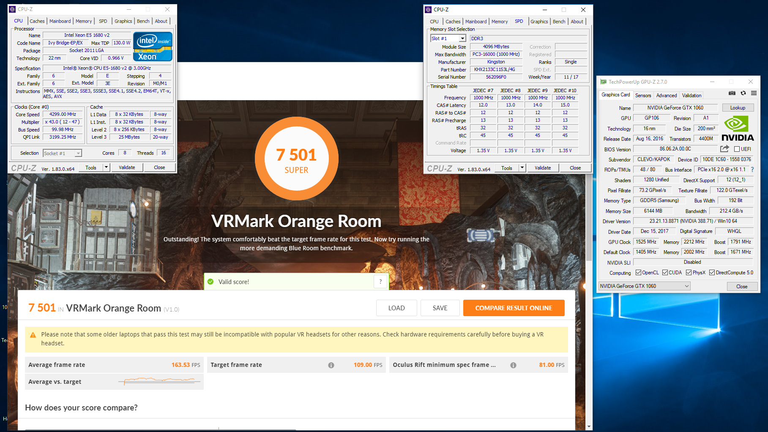This screenshot has height=432, width=768.
Task: Open the Advanced tab in GPU-Z
Action: click(x=667, y=96)
